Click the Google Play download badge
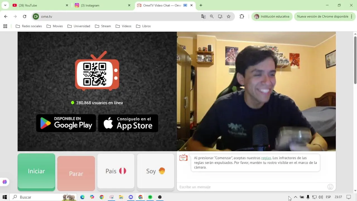Image resolution: width=357 pixels, height=201 pixels. click(x=66, y=123)
